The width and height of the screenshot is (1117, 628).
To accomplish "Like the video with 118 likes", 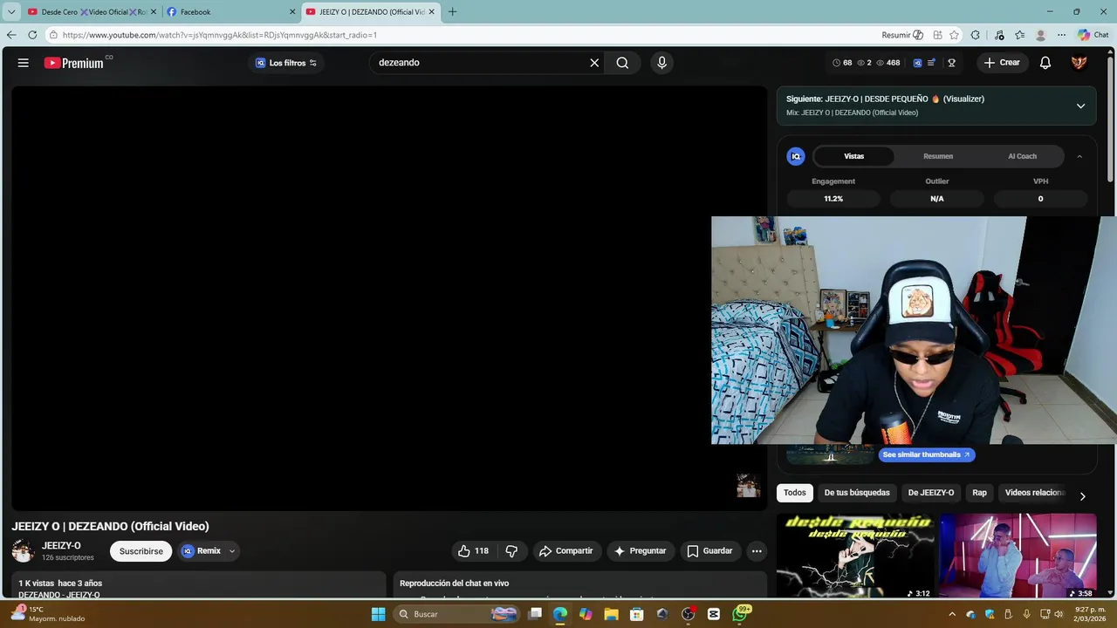I will coord(473,551).
